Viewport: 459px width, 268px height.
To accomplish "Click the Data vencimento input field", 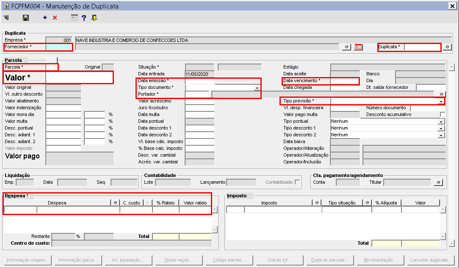I will pos(345,81).
